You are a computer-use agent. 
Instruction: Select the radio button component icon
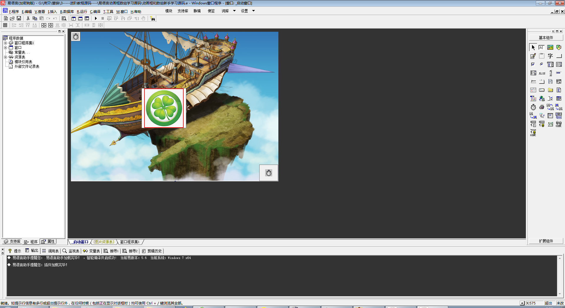tap(542, 64)
